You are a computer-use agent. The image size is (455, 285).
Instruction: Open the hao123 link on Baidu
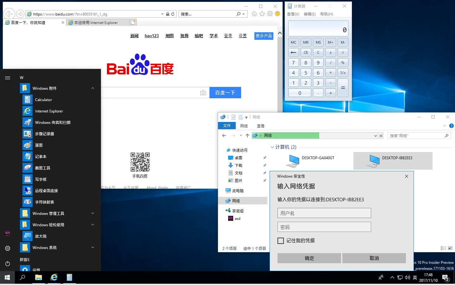click(152, 36)
